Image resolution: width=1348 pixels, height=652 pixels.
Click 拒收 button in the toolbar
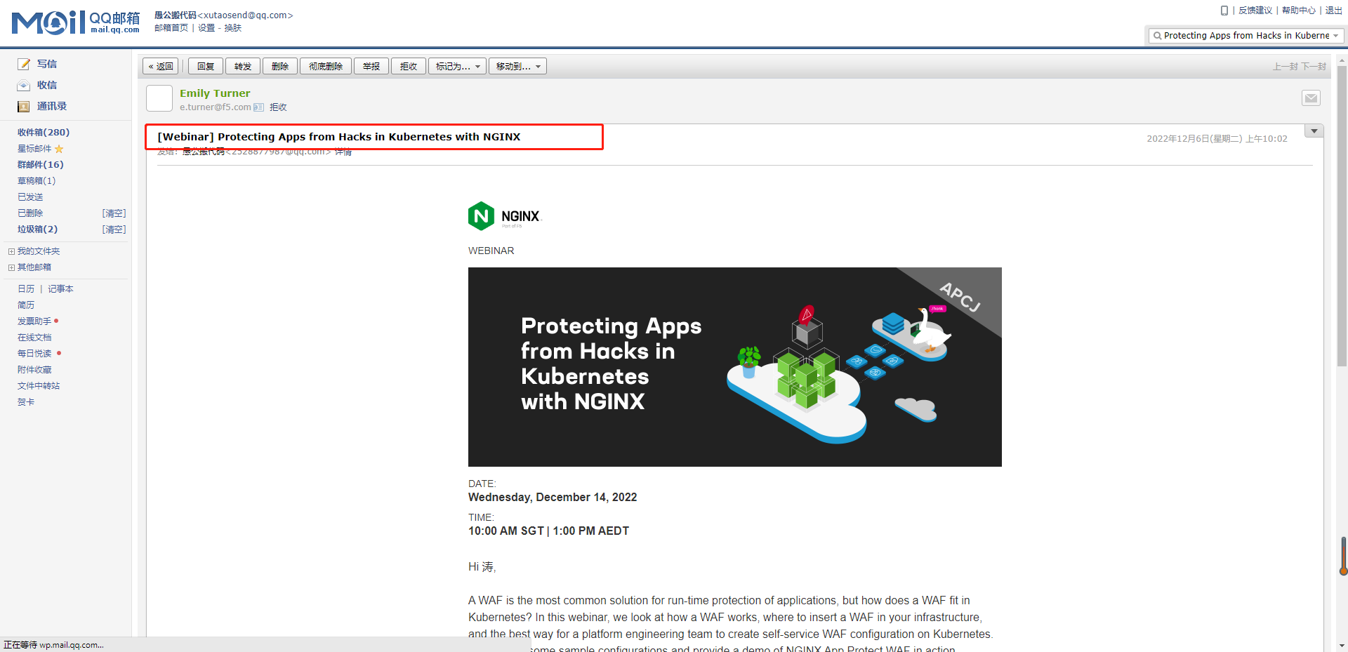409,66
